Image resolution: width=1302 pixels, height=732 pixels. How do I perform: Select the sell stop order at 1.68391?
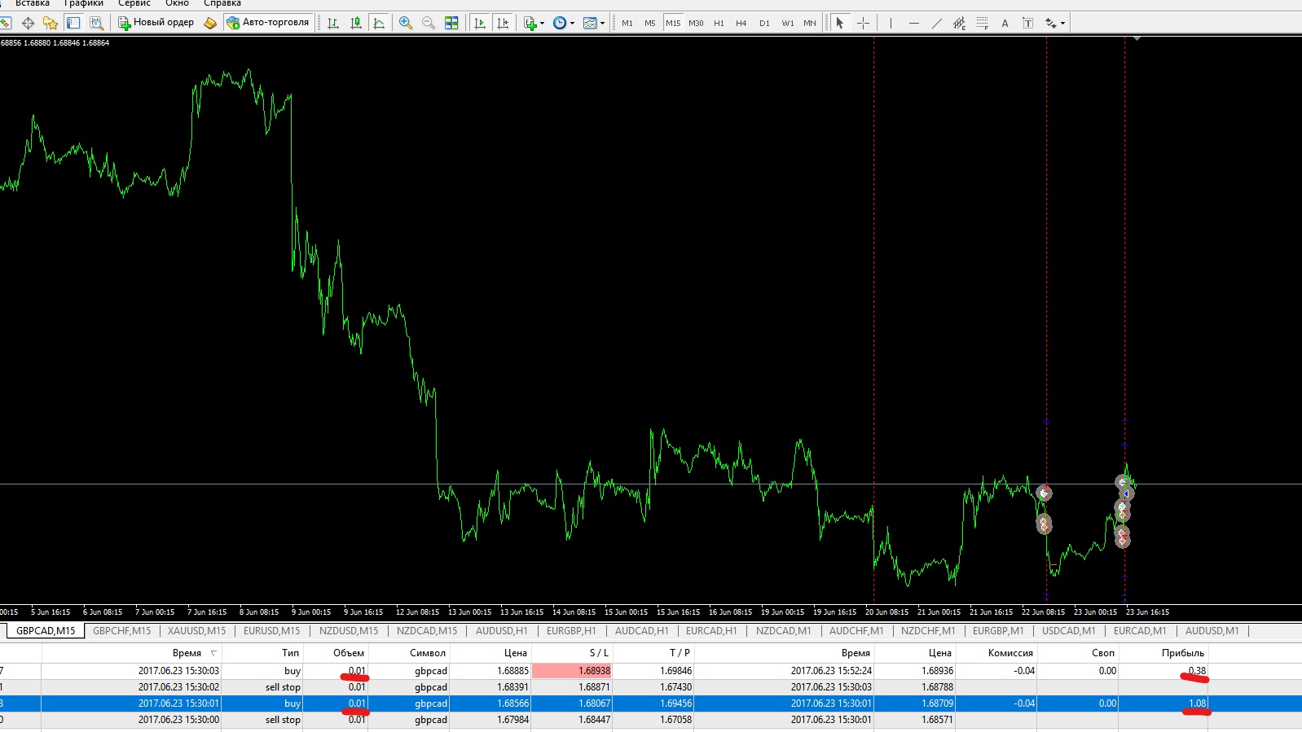603,687
